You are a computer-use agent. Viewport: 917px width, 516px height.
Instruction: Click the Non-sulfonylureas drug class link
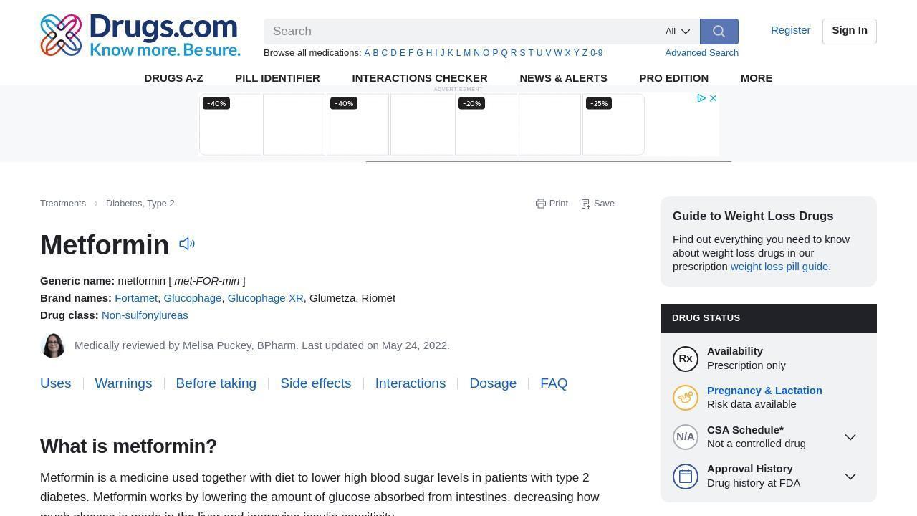pos(145,315)
